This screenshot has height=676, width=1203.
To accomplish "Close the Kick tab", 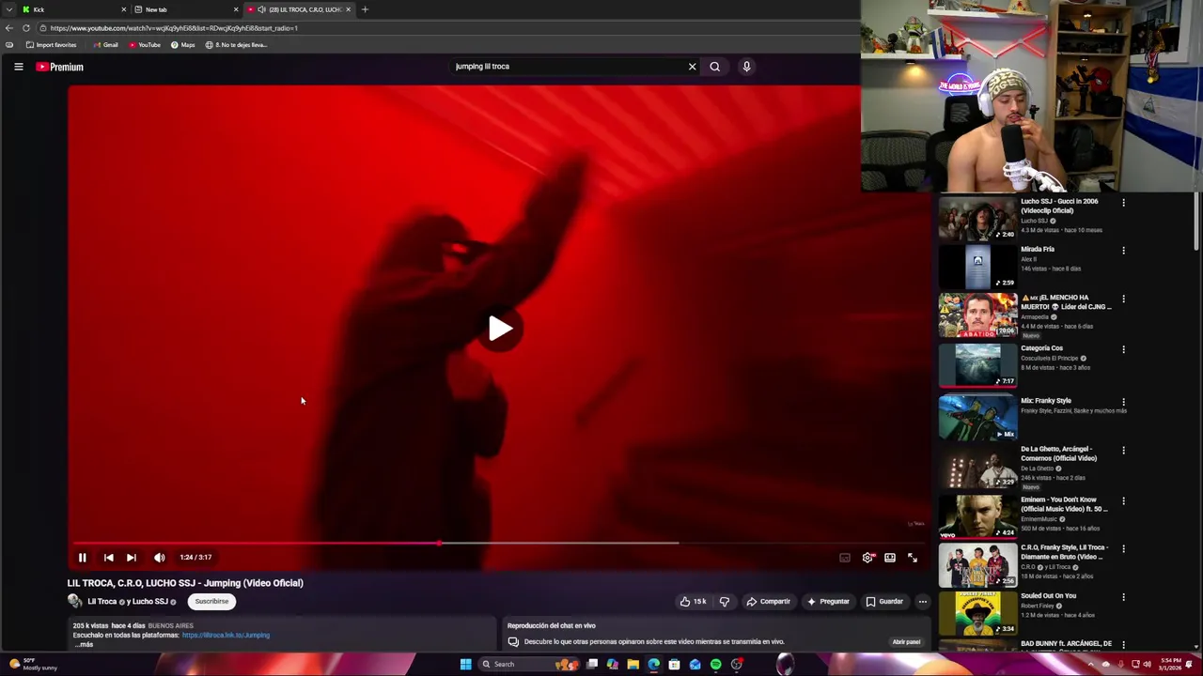I will click(x=123, y=9).
